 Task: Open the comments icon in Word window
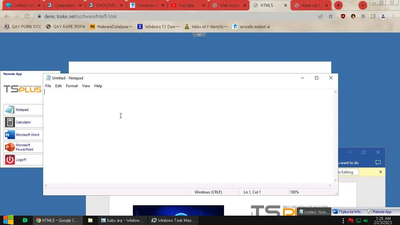[x=378, y=162]
